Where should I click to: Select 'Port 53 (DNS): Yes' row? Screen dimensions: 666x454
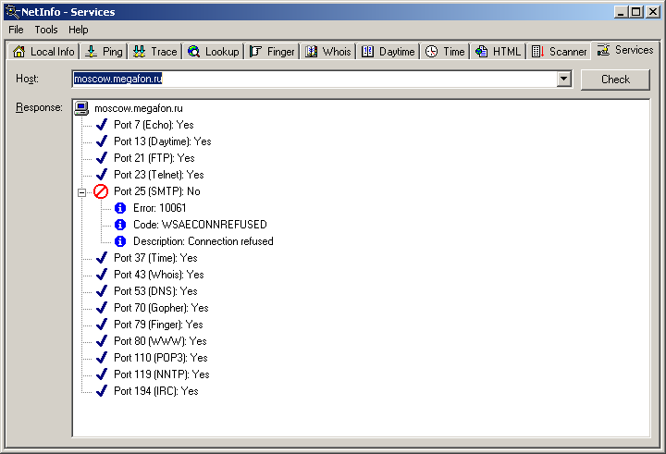(x=155, y=291)
